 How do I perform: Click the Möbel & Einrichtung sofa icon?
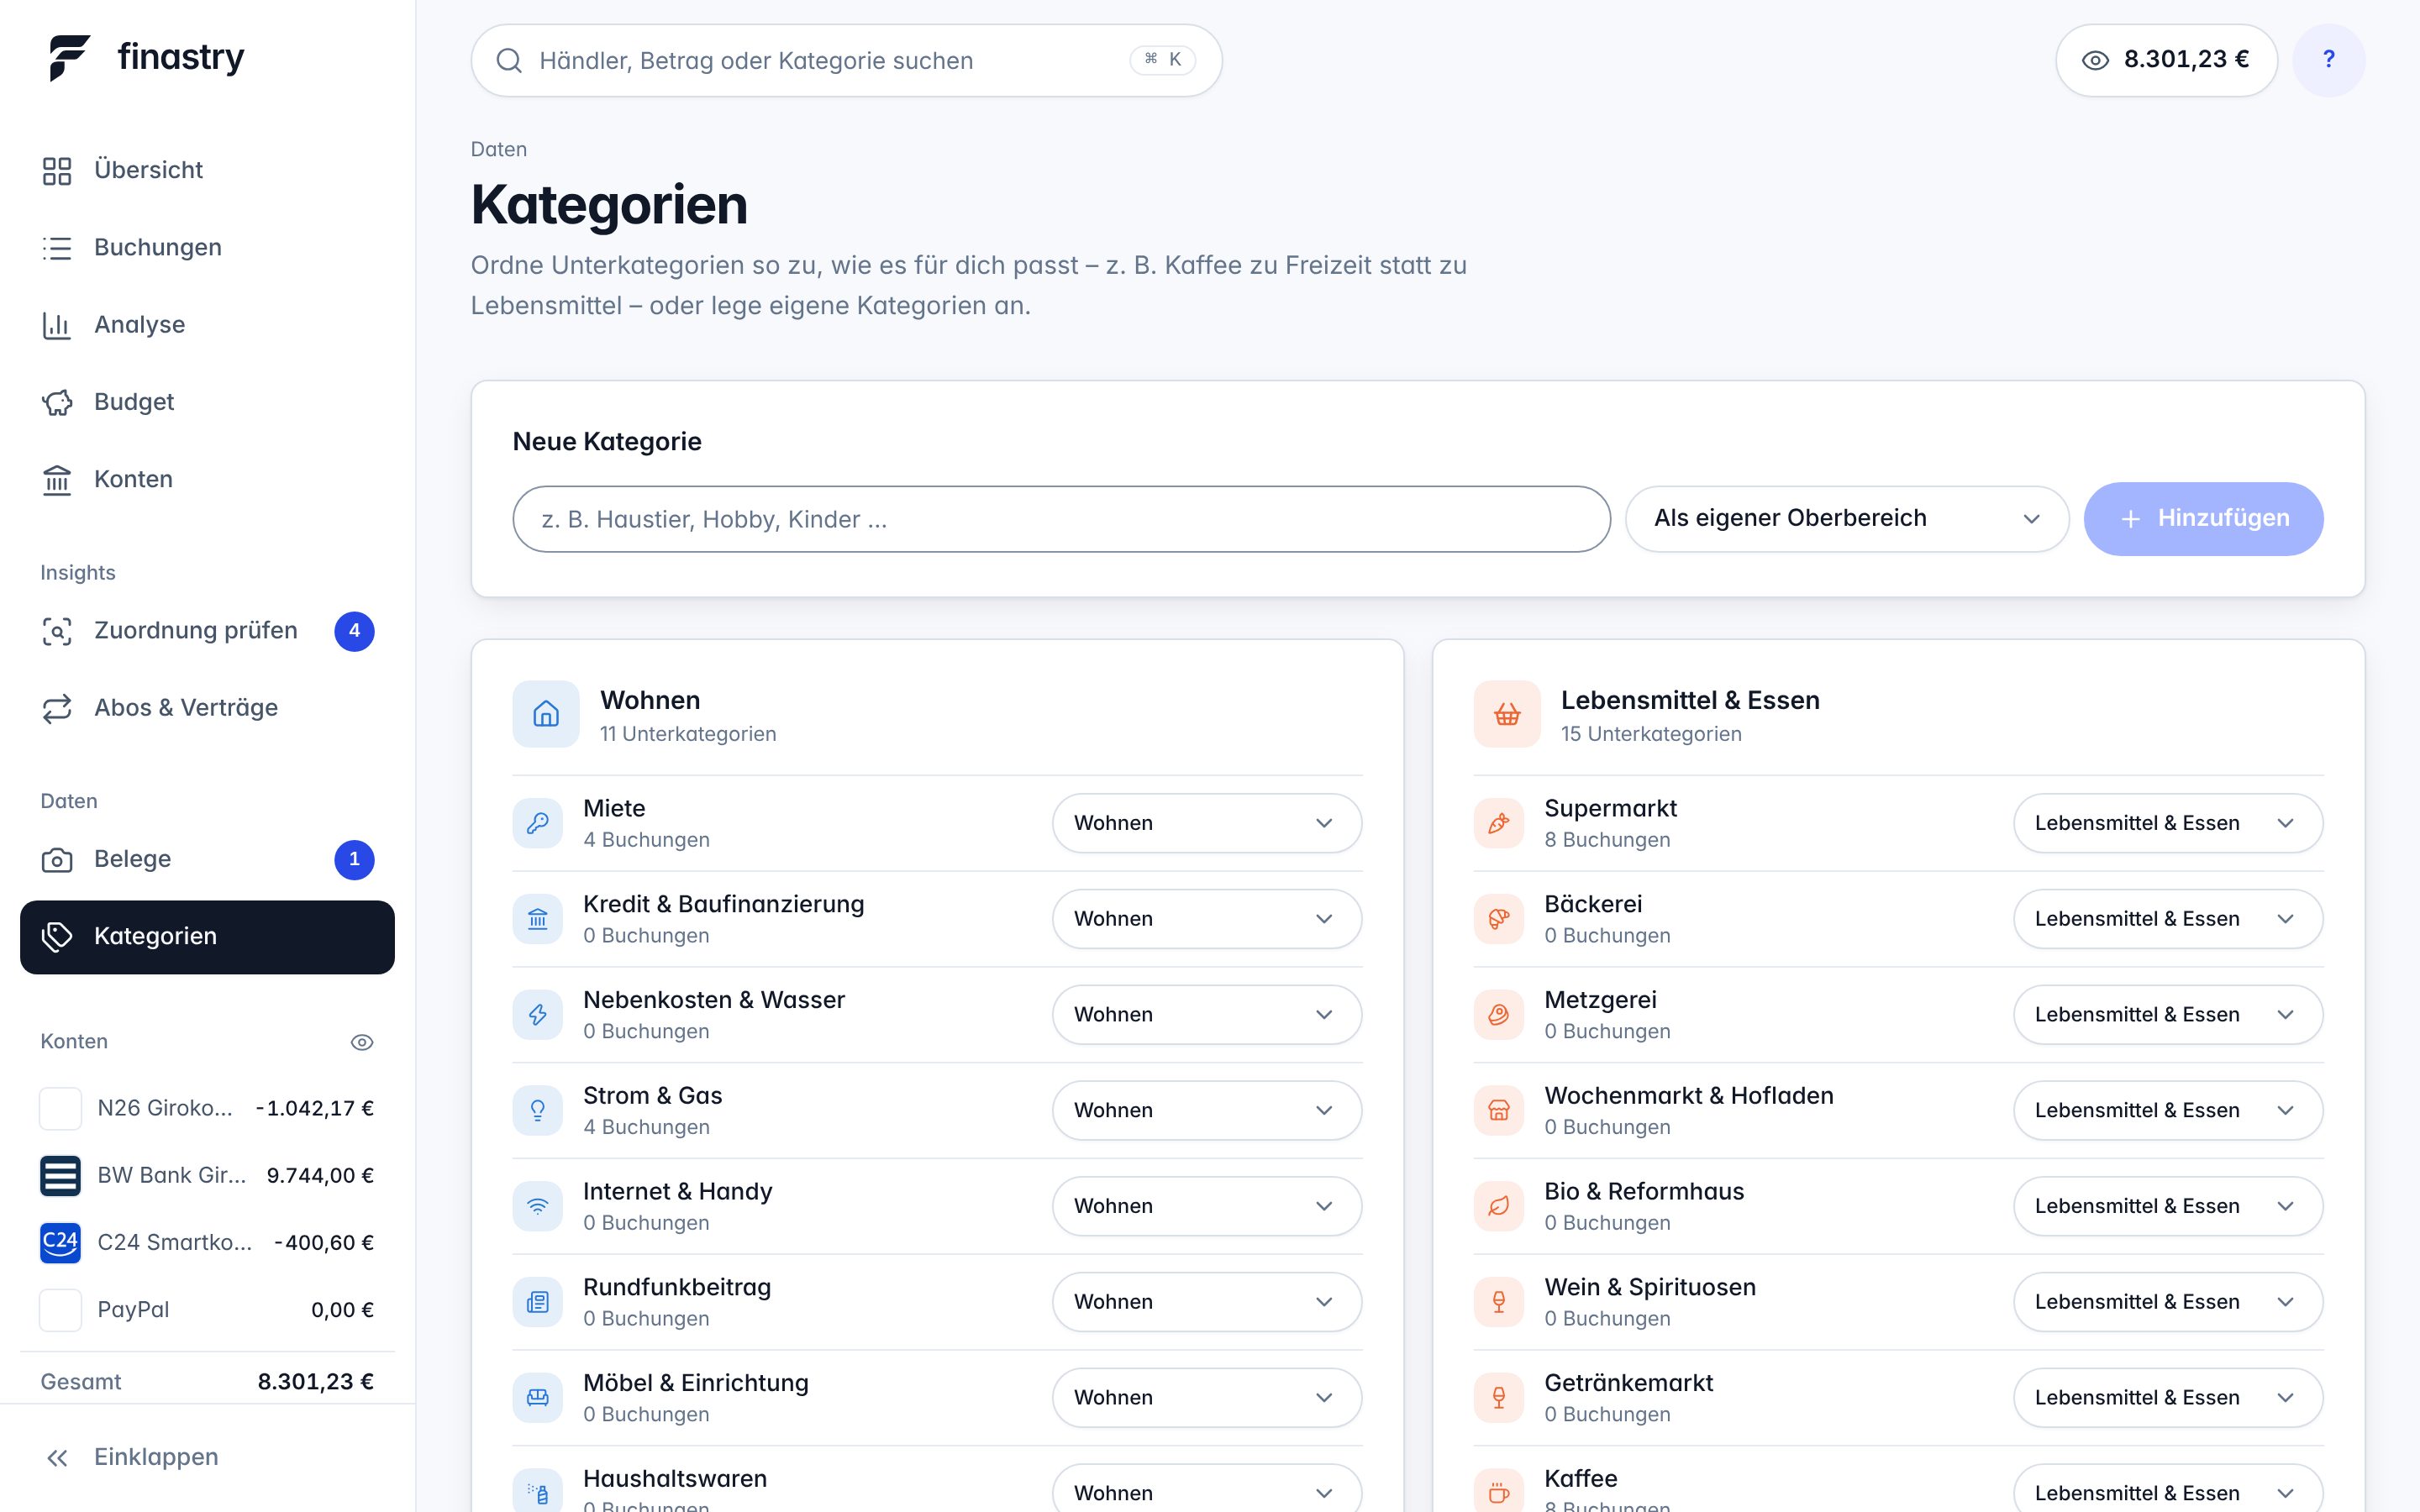click(538, 1398)
